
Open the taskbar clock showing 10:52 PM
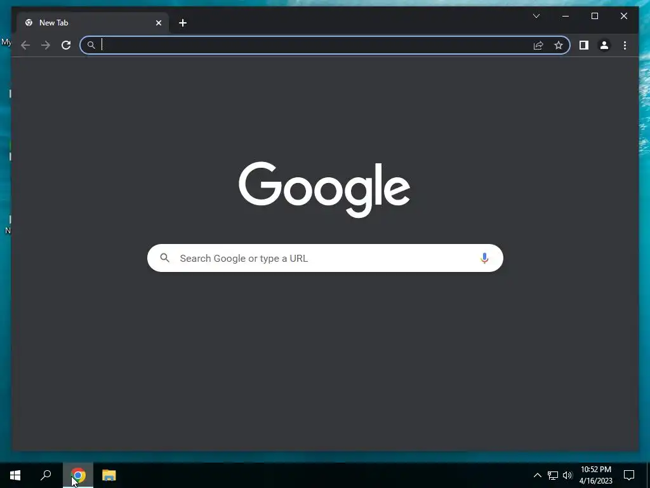595,475
